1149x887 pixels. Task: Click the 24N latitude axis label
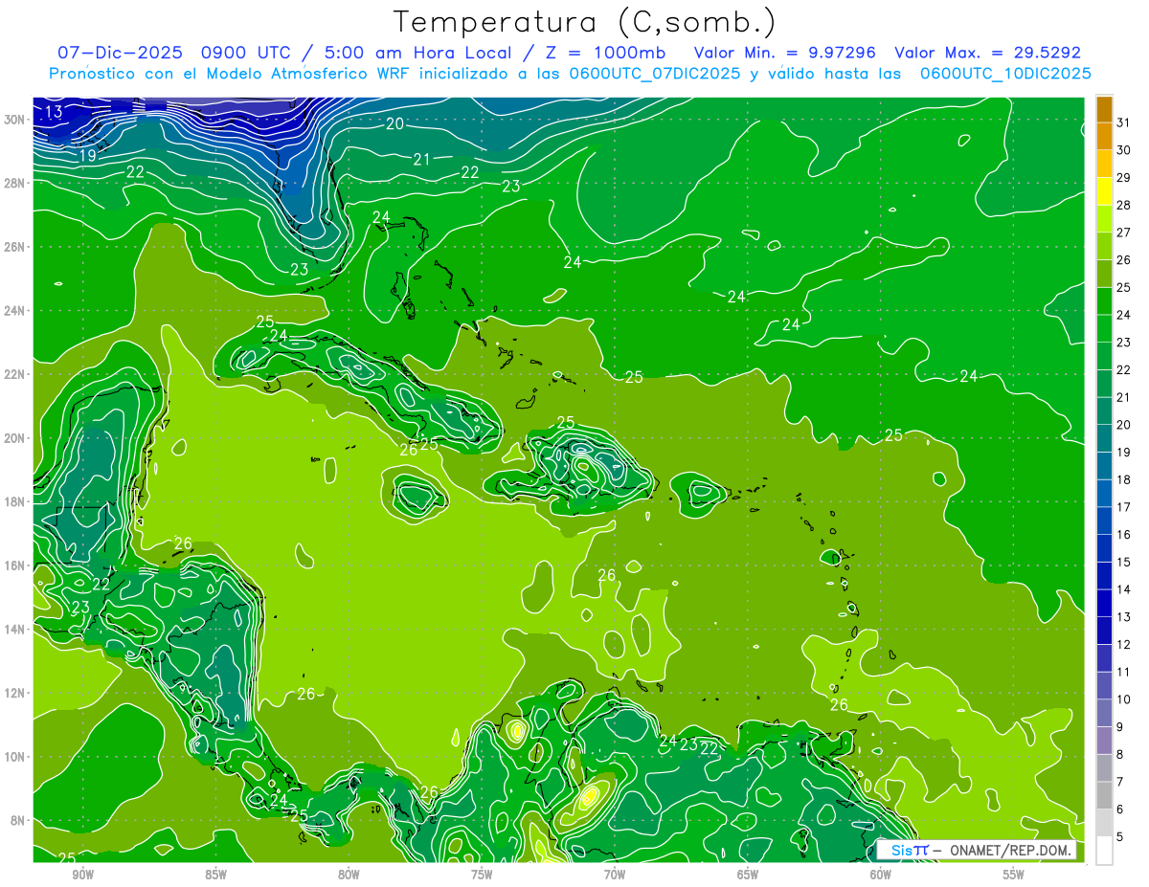(x=15, y=311)
